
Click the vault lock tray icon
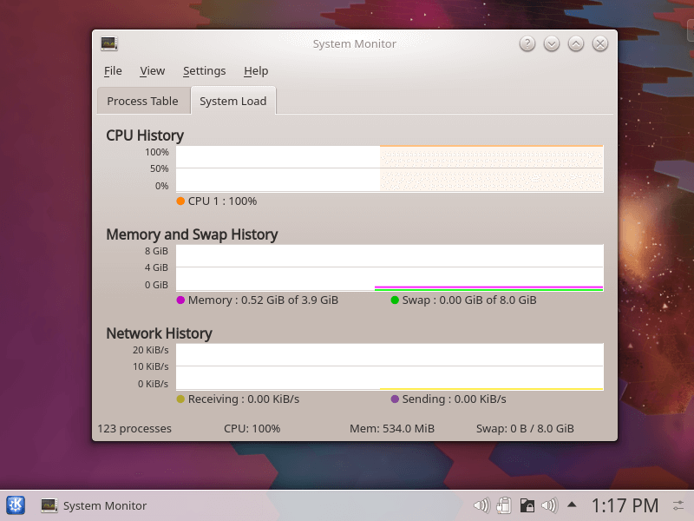[527, 505]
